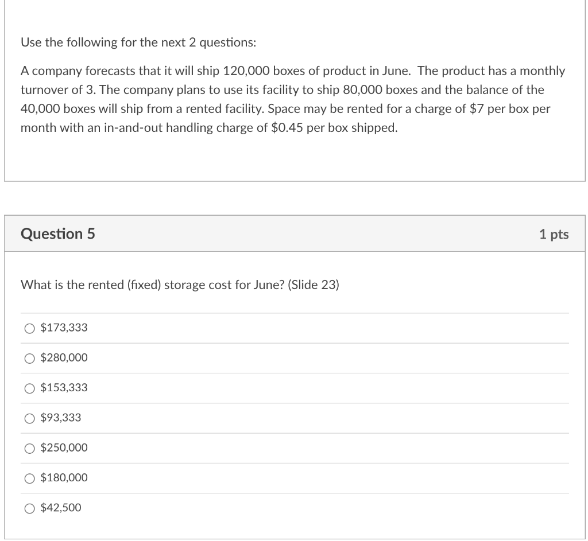This screenshot has height=541, width=588.
Task: Select the $153,333 answer option
Action: [29, 388]
